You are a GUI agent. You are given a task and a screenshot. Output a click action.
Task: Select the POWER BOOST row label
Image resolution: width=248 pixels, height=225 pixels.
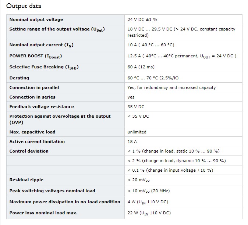[36, 56]
